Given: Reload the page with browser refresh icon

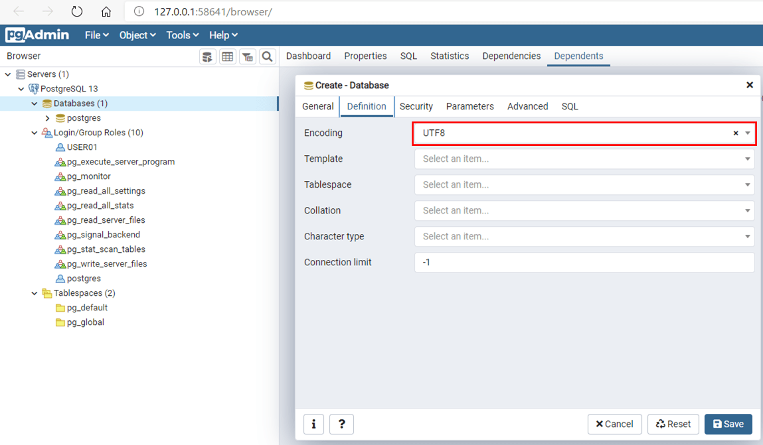Looking at the screenshot, I should (77, 12).
